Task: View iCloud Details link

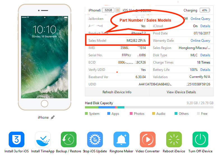Action: coord(205,26)
